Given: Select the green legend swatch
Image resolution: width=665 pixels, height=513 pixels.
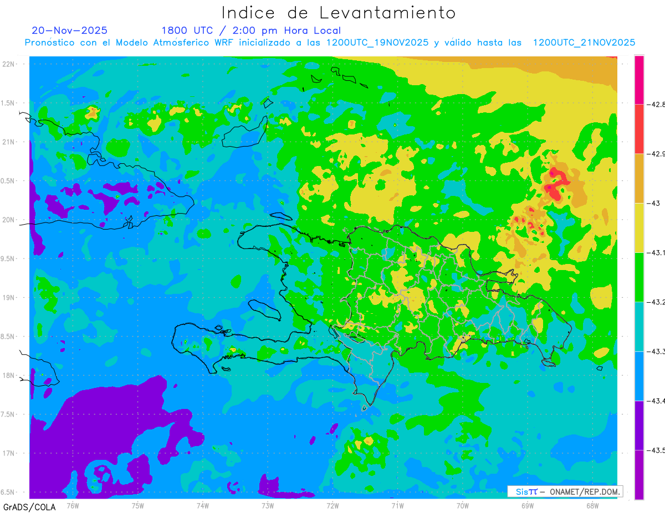Looking at the screenshot, I should [x=639, y=277].
